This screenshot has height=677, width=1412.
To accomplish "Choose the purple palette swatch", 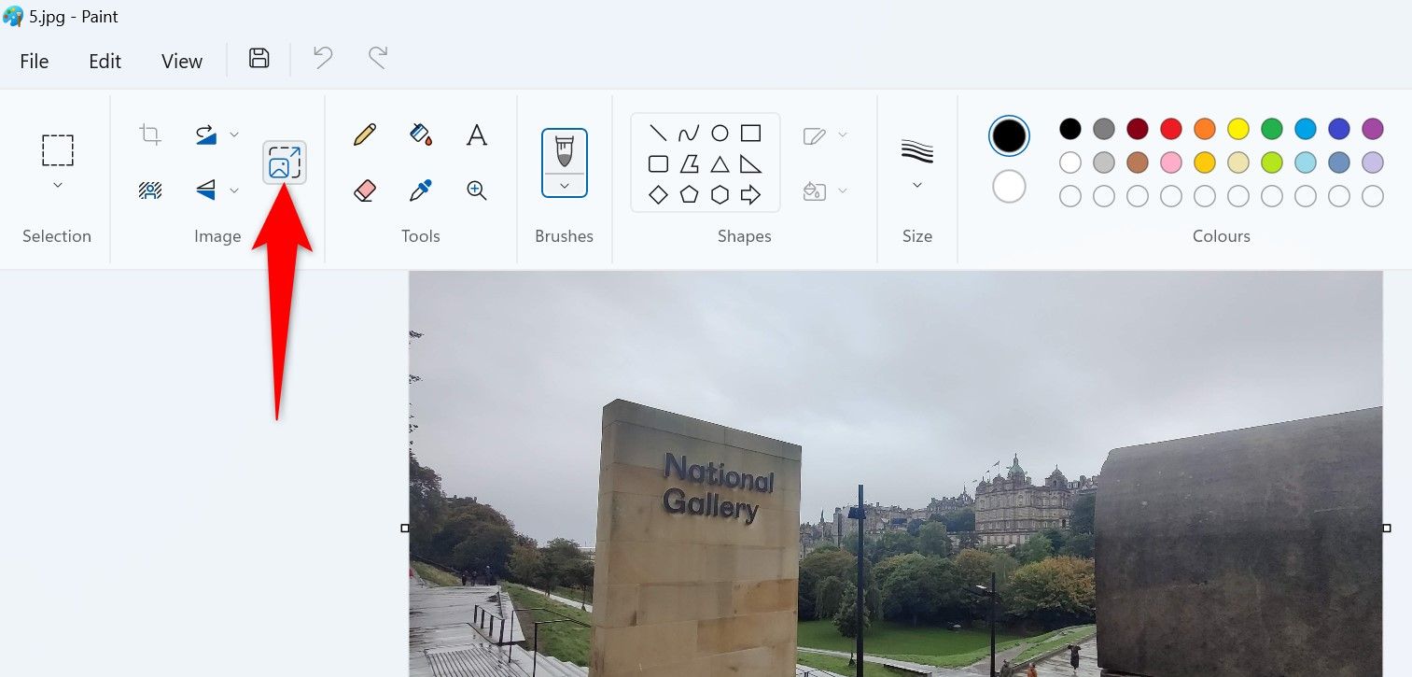I will (x=1373, y=129).
